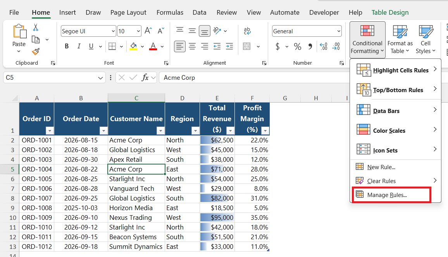Decrease indent
This screenshot has width=448, height=257.
pos(217,46)
